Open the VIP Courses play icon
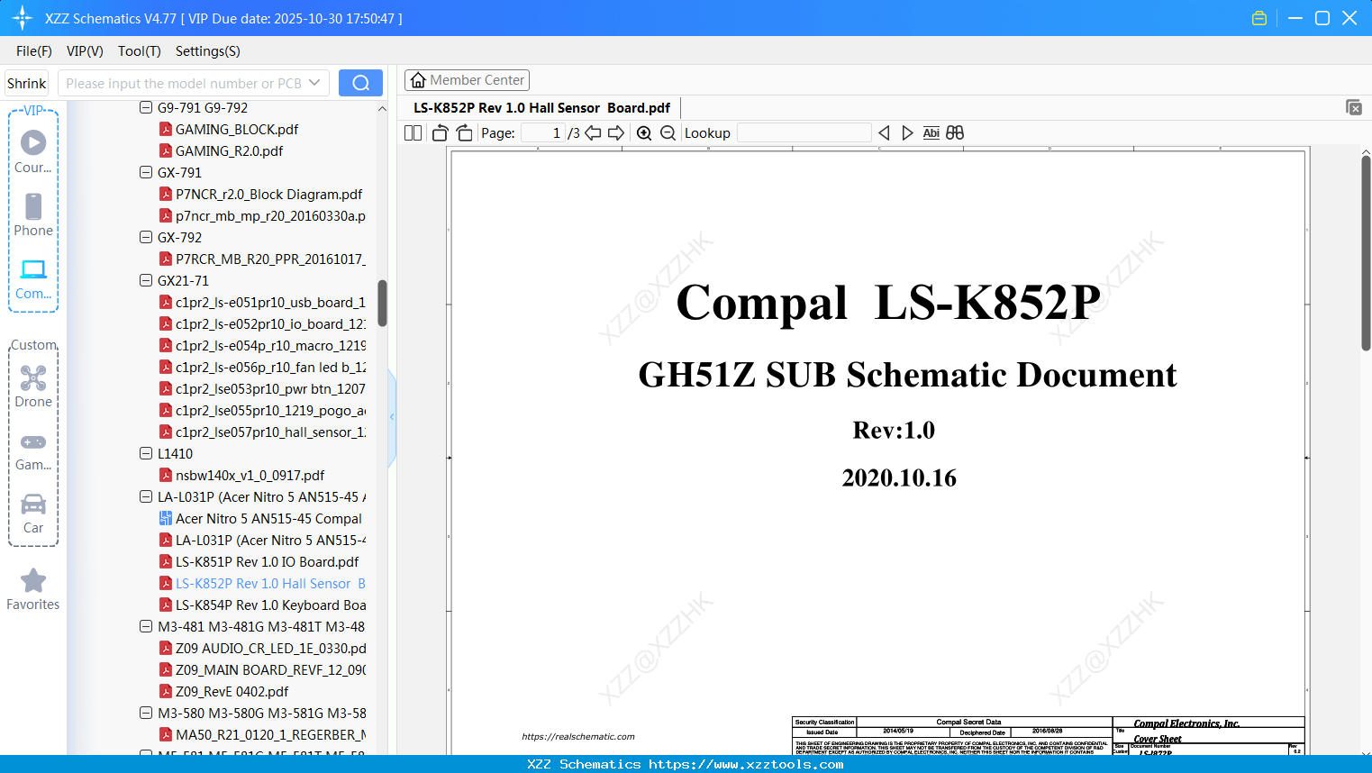The height and width of the screenshot is (773, 1372). tap(33, 142)
